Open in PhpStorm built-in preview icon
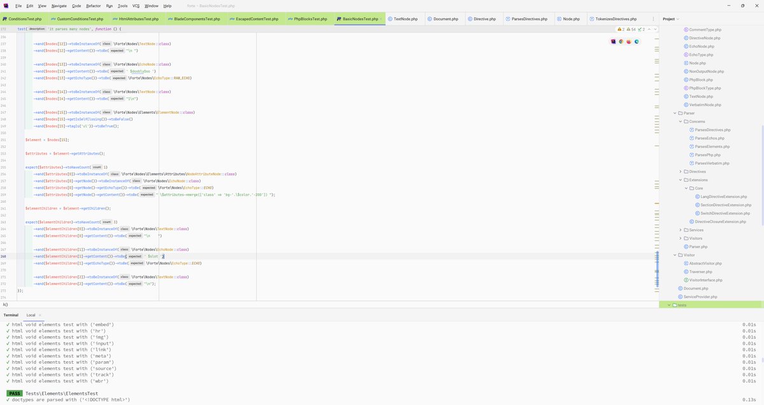Screen dimensions: 764x405 point(613,41)
